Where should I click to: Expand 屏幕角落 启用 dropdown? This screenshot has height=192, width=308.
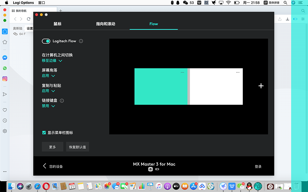48,76
